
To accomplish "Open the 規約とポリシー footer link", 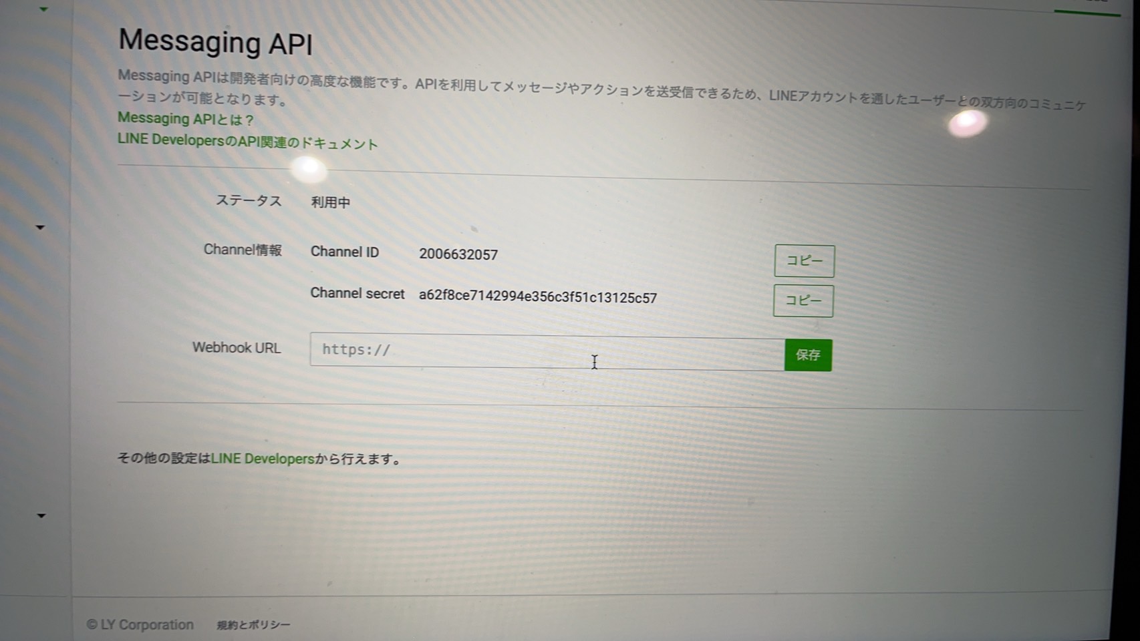I will [253, 625].
